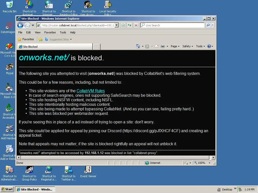The width and height of the screenshot is (258, 193).
Task: Click the horizontal scrollbar left arrow
Action: [19, 157]
